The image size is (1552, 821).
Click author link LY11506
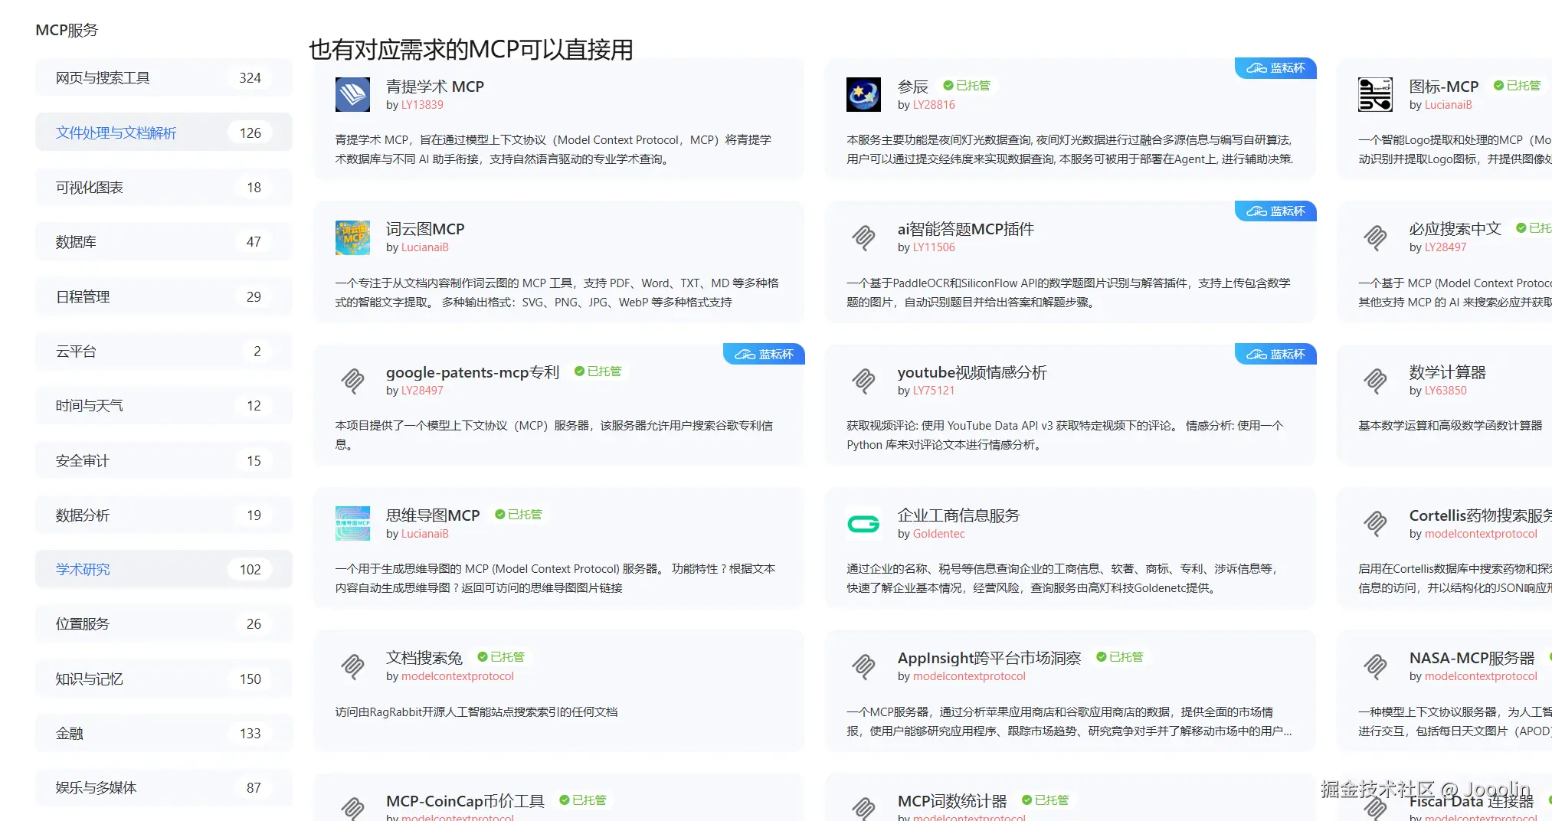click(934, 247)
